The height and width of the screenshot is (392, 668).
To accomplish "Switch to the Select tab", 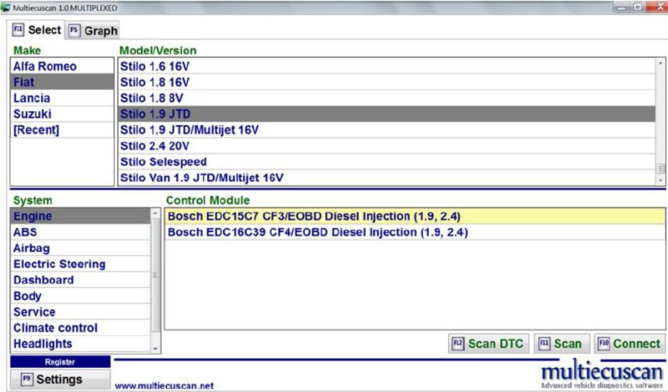I will point(36,30).
